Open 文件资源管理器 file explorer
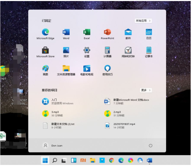The height and width of the screenshot is (166, 192). [x=66, y=68]
